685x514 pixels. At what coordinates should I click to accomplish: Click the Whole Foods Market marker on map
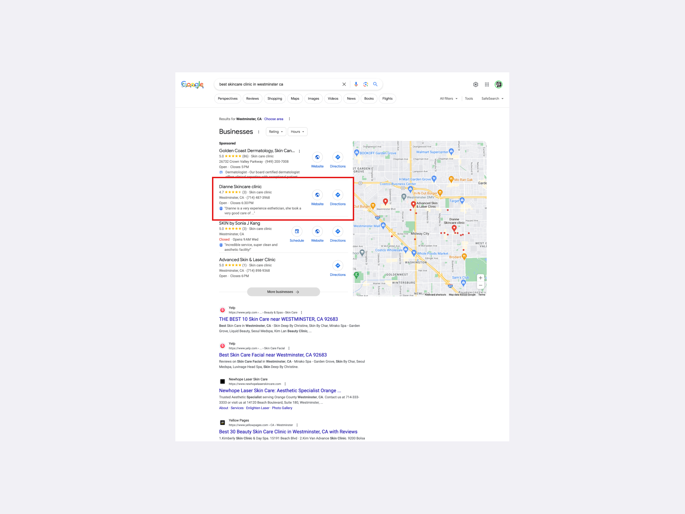414,253
